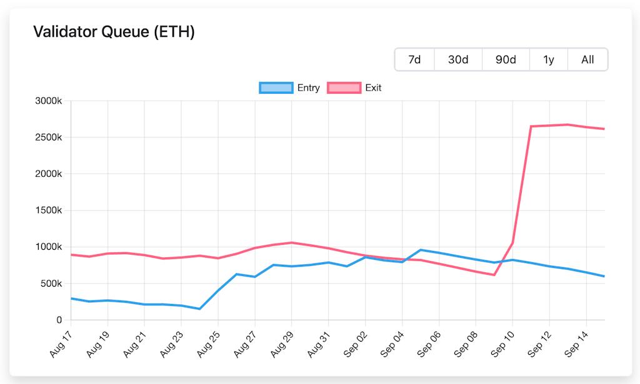Select the 1y range button
Screen dimensions: 640x384
[x=549, y=60]
